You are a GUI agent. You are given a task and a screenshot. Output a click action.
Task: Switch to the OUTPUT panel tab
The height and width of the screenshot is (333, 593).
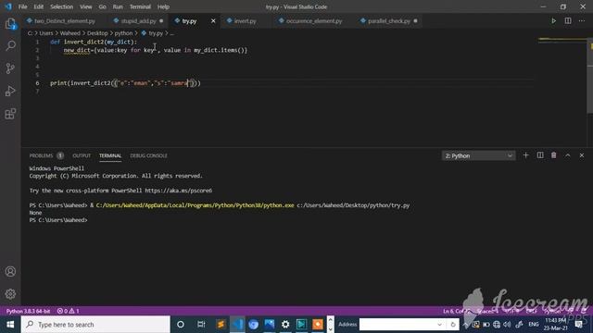click(82, 155)
